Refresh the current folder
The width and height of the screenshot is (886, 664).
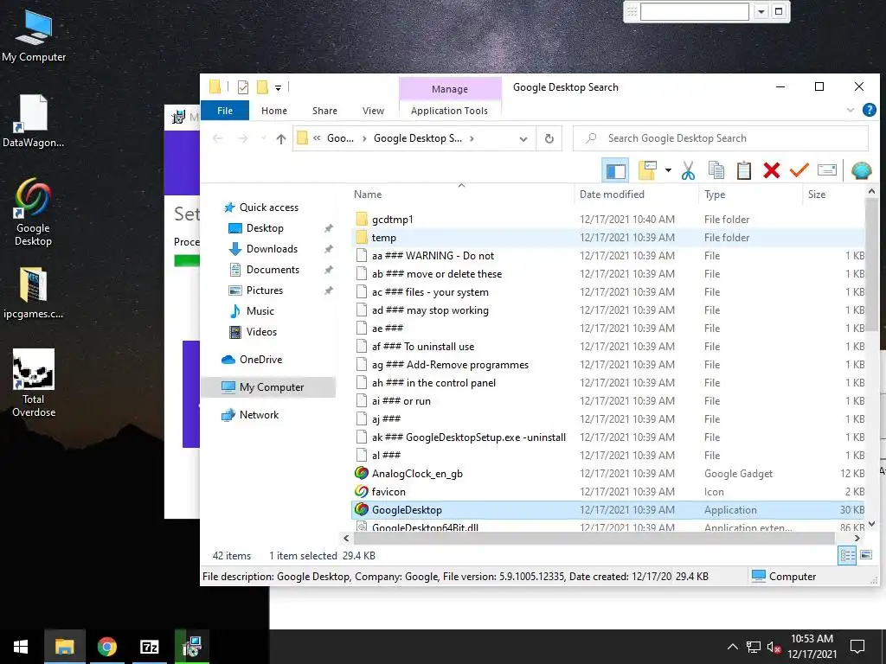point(549,139)
